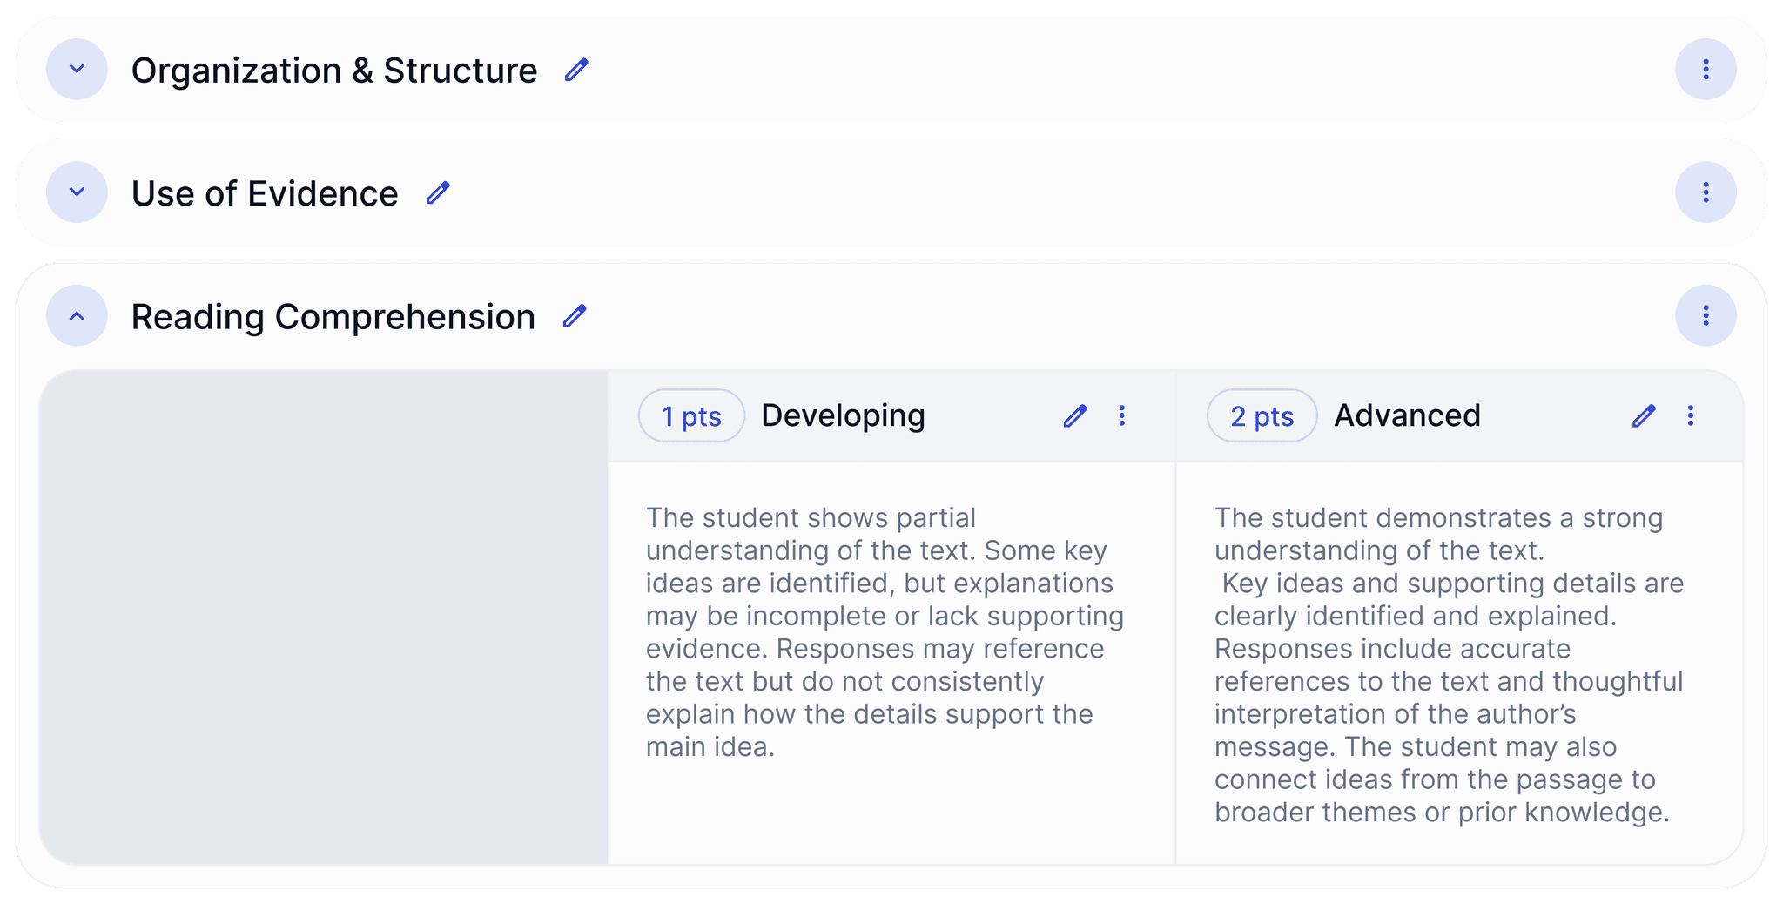1783x904 pixels.
Task: Click the pencil icon for the Advanced level
Action: (1644, 416)
